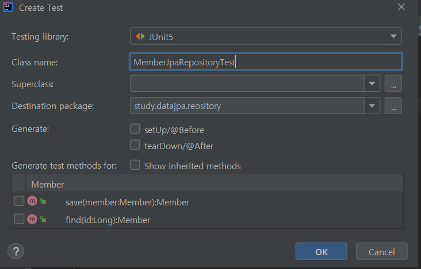Screen dimensions: 421x269
Task: Toggle Show inherited methods checkbox
Action: (135, 165)
